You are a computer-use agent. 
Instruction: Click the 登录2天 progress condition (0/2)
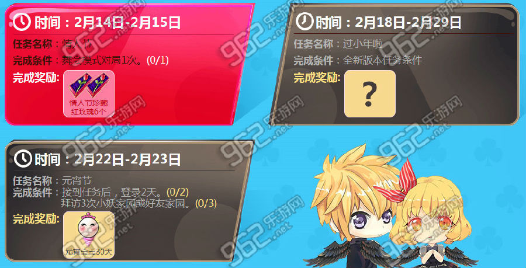click(126, 193)
